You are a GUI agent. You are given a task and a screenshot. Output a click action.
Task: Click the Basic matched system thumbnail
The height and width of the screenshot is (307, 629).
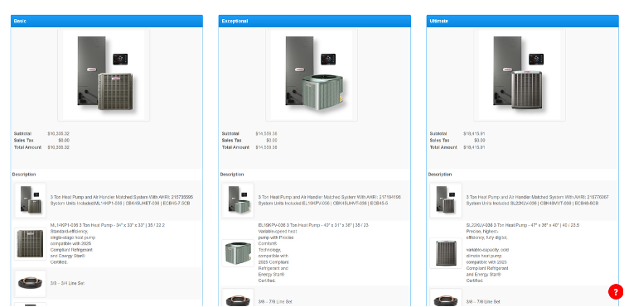point(31,200)
